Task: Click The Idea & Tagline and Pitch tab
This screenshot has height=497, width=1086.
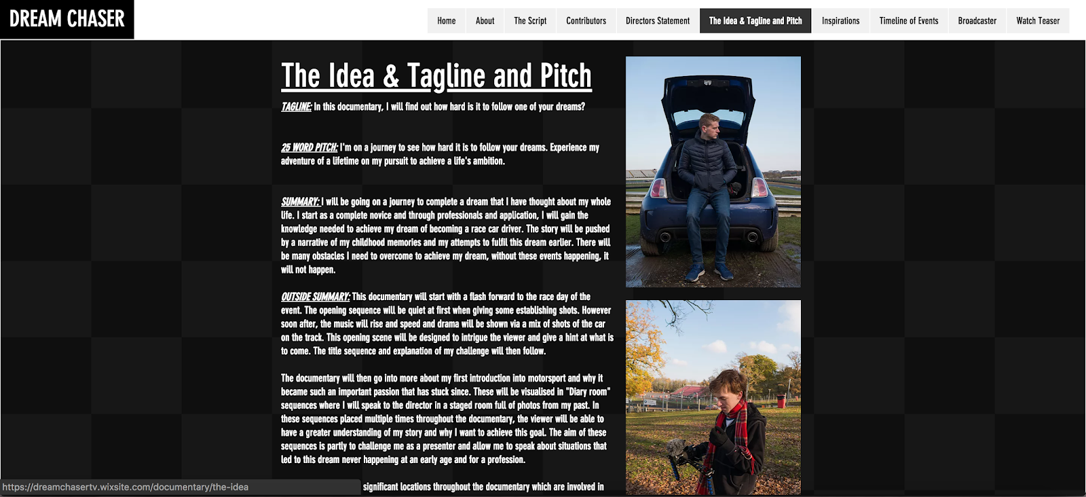Action: 755,21
